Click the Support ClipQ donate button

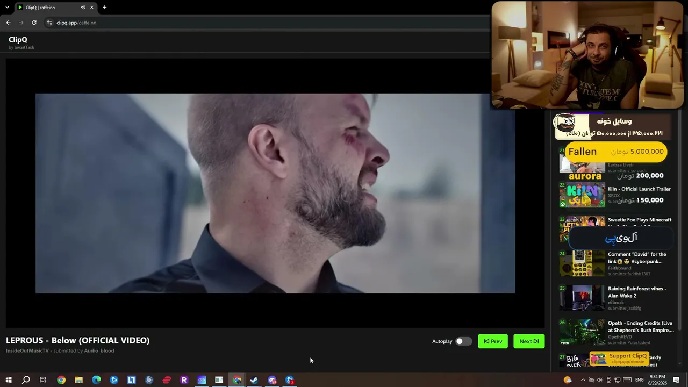pos(619,359)
